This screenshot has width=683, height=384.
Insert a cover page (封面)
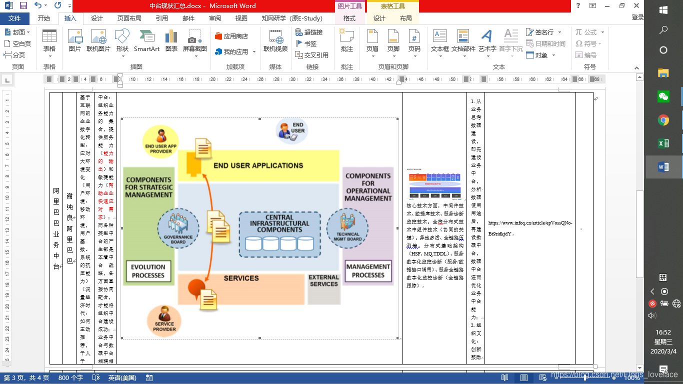16,32
